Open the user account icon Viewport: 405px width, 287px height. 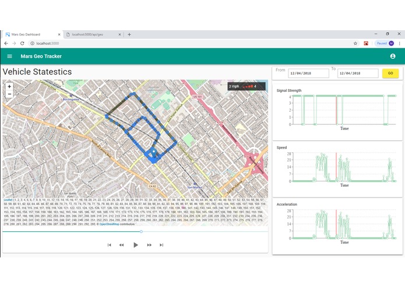393,56
